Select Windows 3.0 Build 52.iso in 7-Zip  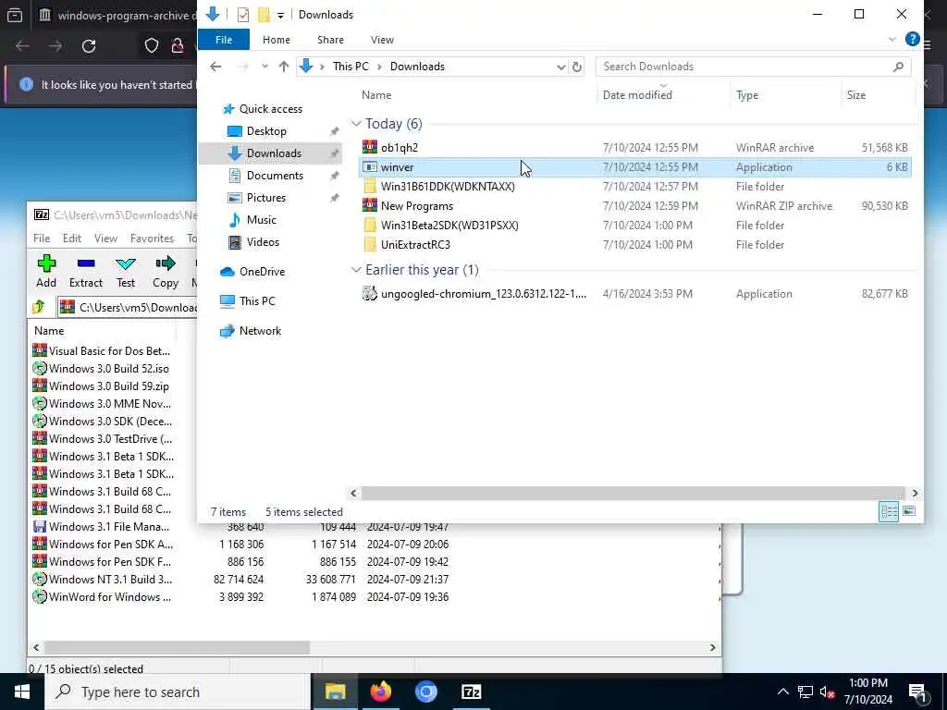[109, 368]
